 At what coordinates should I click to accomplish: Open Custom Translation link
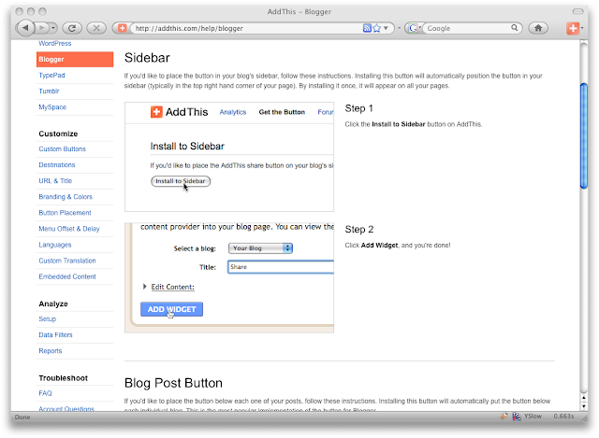point(67,261)
